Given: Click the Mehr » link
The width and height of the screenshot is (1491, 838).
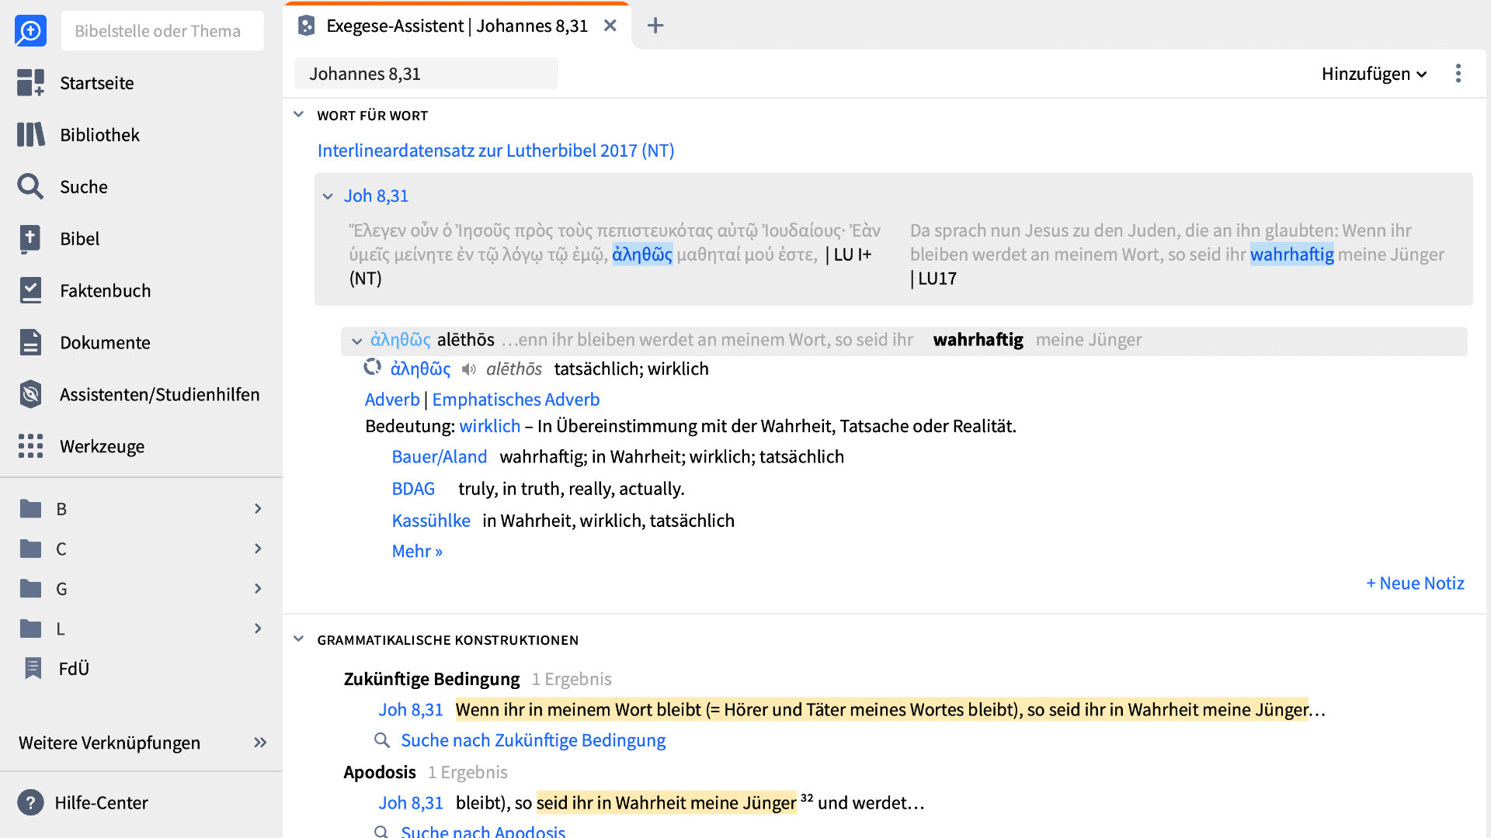Looking at the screenshot, I should [417, 551].
